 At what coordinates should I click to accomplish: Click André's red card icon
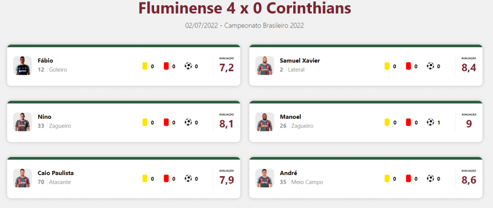[x=408, y=179]
